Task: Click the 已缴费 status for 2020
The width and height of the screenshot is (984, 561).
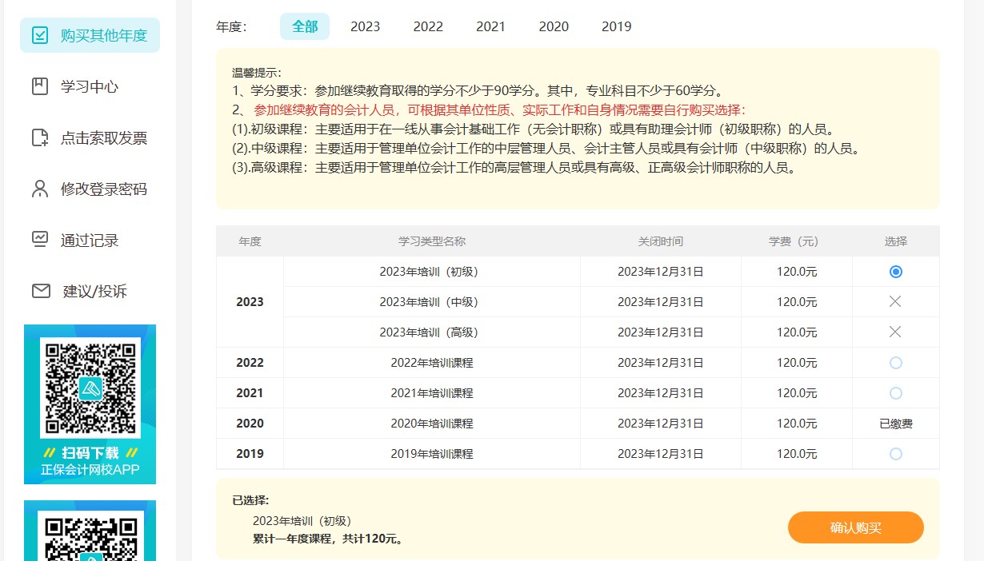Action: point(895,424)
